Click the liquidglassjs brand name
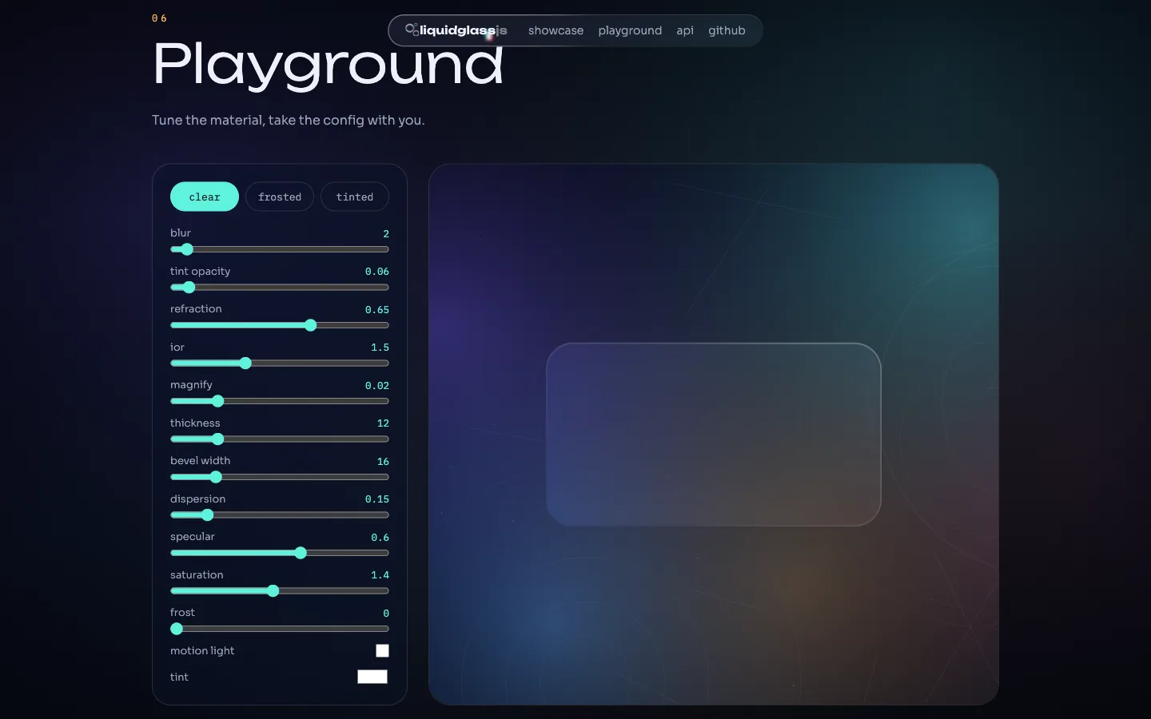This screenshot has width=1151, height=719. pyautogui.click(x=464, y=30)
